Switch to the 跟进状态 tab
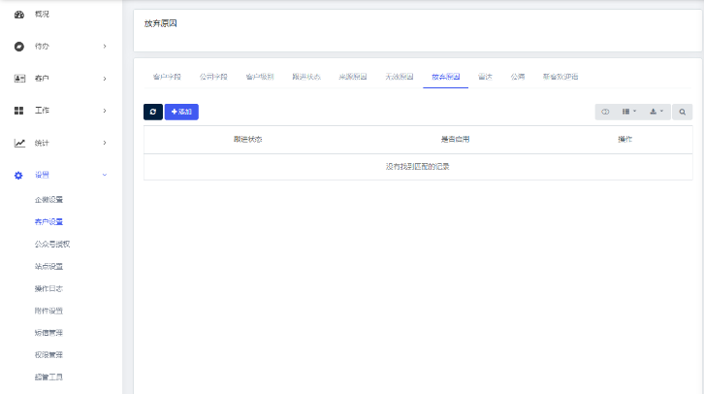This screenshot has width=704, height=394. tap(306, 76)
